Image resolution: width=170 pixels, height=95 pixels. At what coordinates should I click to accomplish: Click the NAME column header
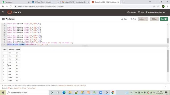coord(5,49)
